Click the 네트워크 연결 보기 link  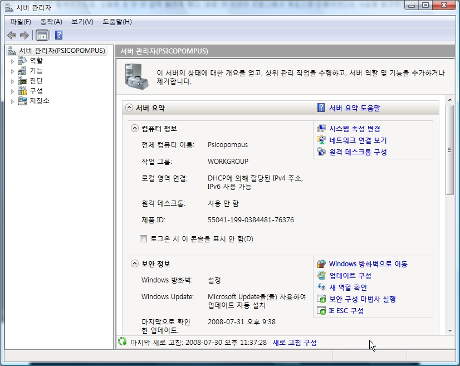358,140
